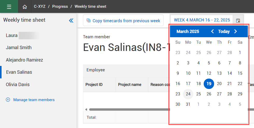
Task: Select Jamal Smith from team list
Action: [19, 48]
